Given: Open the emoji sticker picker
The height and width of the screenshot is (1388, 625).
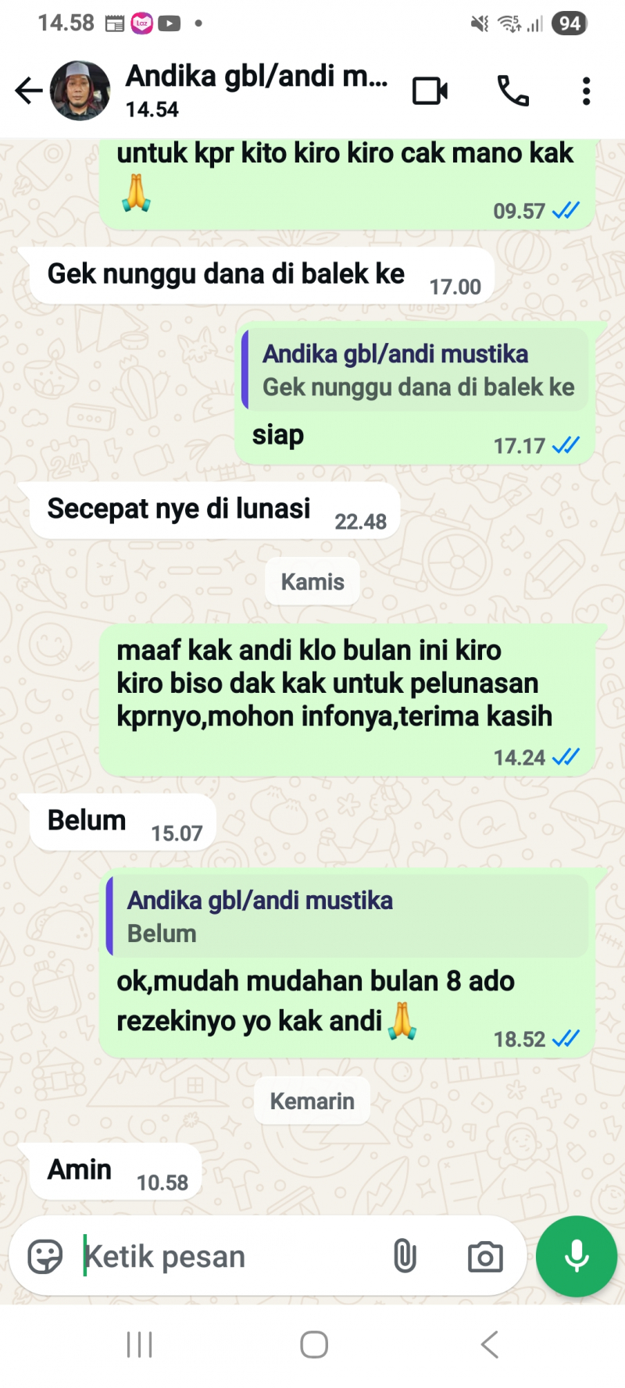Looking at the screenshot, I should (x=45, y=1257).
